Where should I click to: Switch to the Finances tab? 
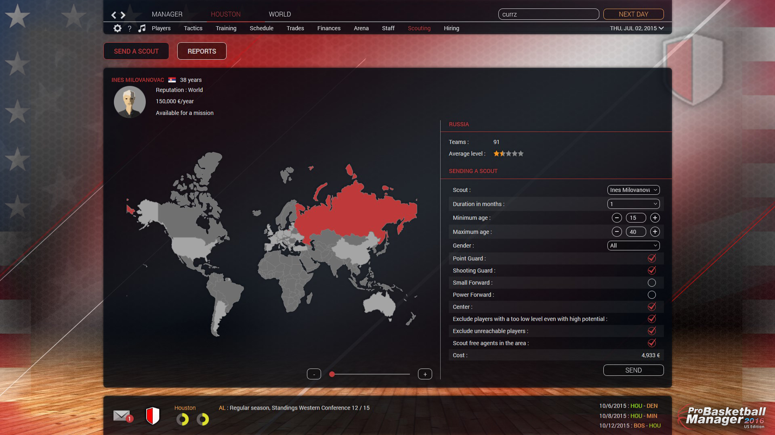point(328,28)
